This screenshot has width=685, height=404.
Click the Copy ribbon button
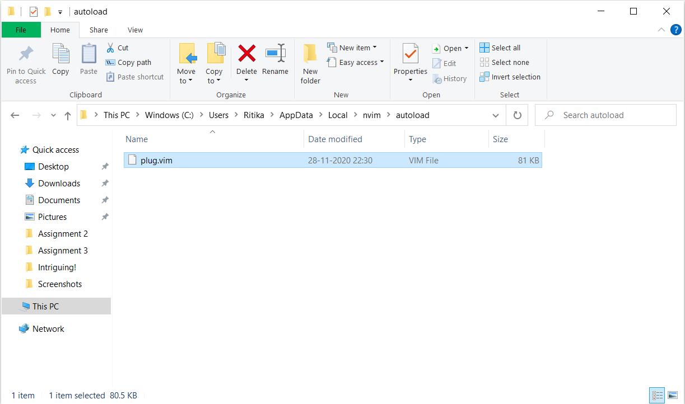[x=60, y=59]
